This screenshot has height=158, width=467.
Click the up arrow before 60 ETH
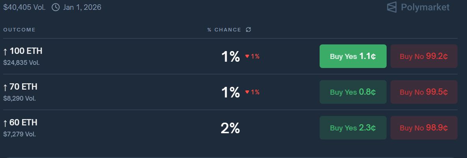click(x=5, y=123)
